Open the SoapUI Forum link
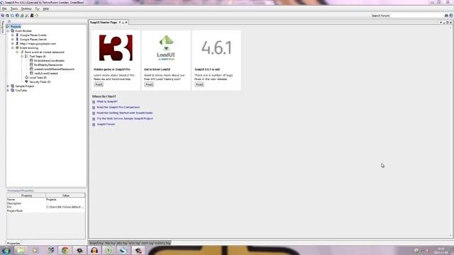This screenshot has width=454, height=255. coord(106,125)
